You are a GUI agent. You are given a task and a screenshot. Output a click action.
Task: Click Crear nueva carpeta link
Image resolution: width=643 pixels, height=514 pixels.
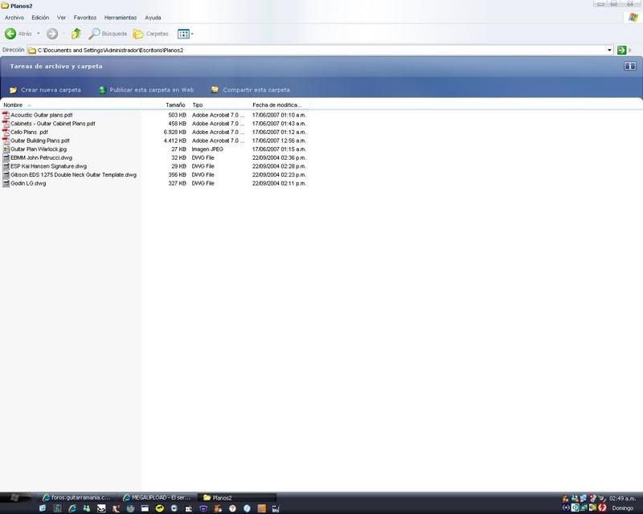(x=51, y=90)
